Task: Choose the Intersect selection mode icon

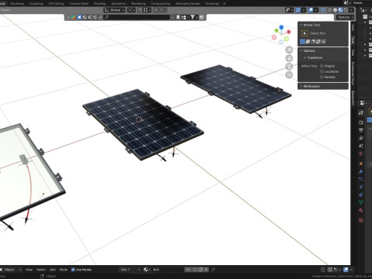Action: [324, 42]
